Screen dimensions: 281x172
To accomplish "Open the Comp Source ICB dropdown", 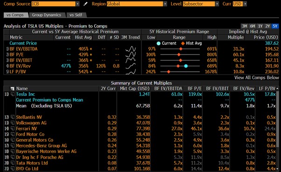I will [x=77, y=4].
